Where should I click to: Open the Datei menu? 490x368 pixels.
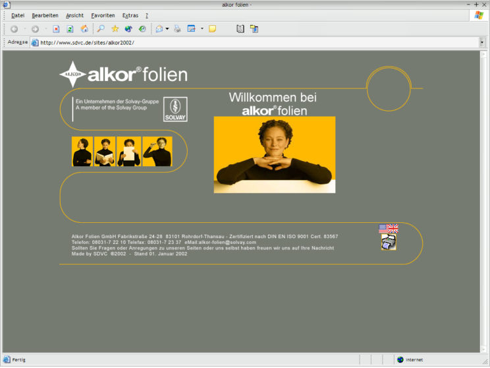tap(18, 15)
